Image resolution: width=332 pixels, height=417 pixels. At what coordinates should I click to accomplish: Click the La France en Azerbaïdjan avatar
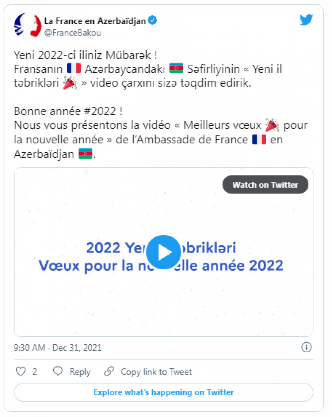point(27,26)
